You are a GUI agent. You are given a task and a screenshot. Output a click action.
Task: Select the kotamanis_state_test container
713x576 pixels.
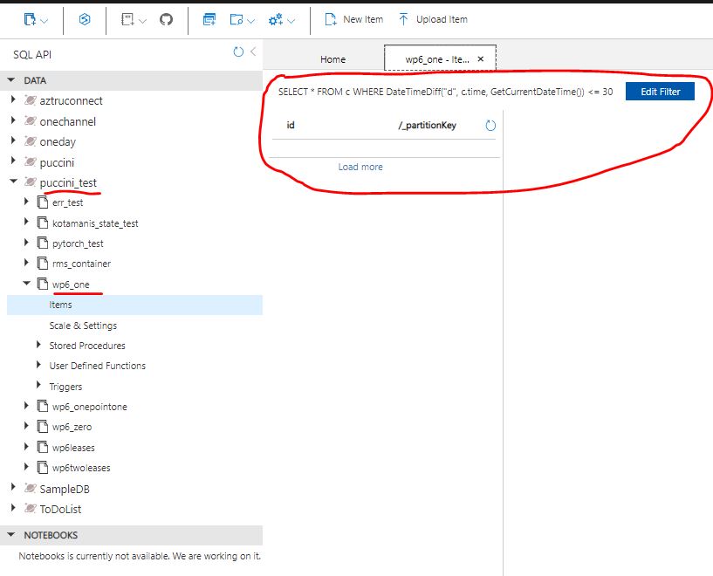coord(95,223)
